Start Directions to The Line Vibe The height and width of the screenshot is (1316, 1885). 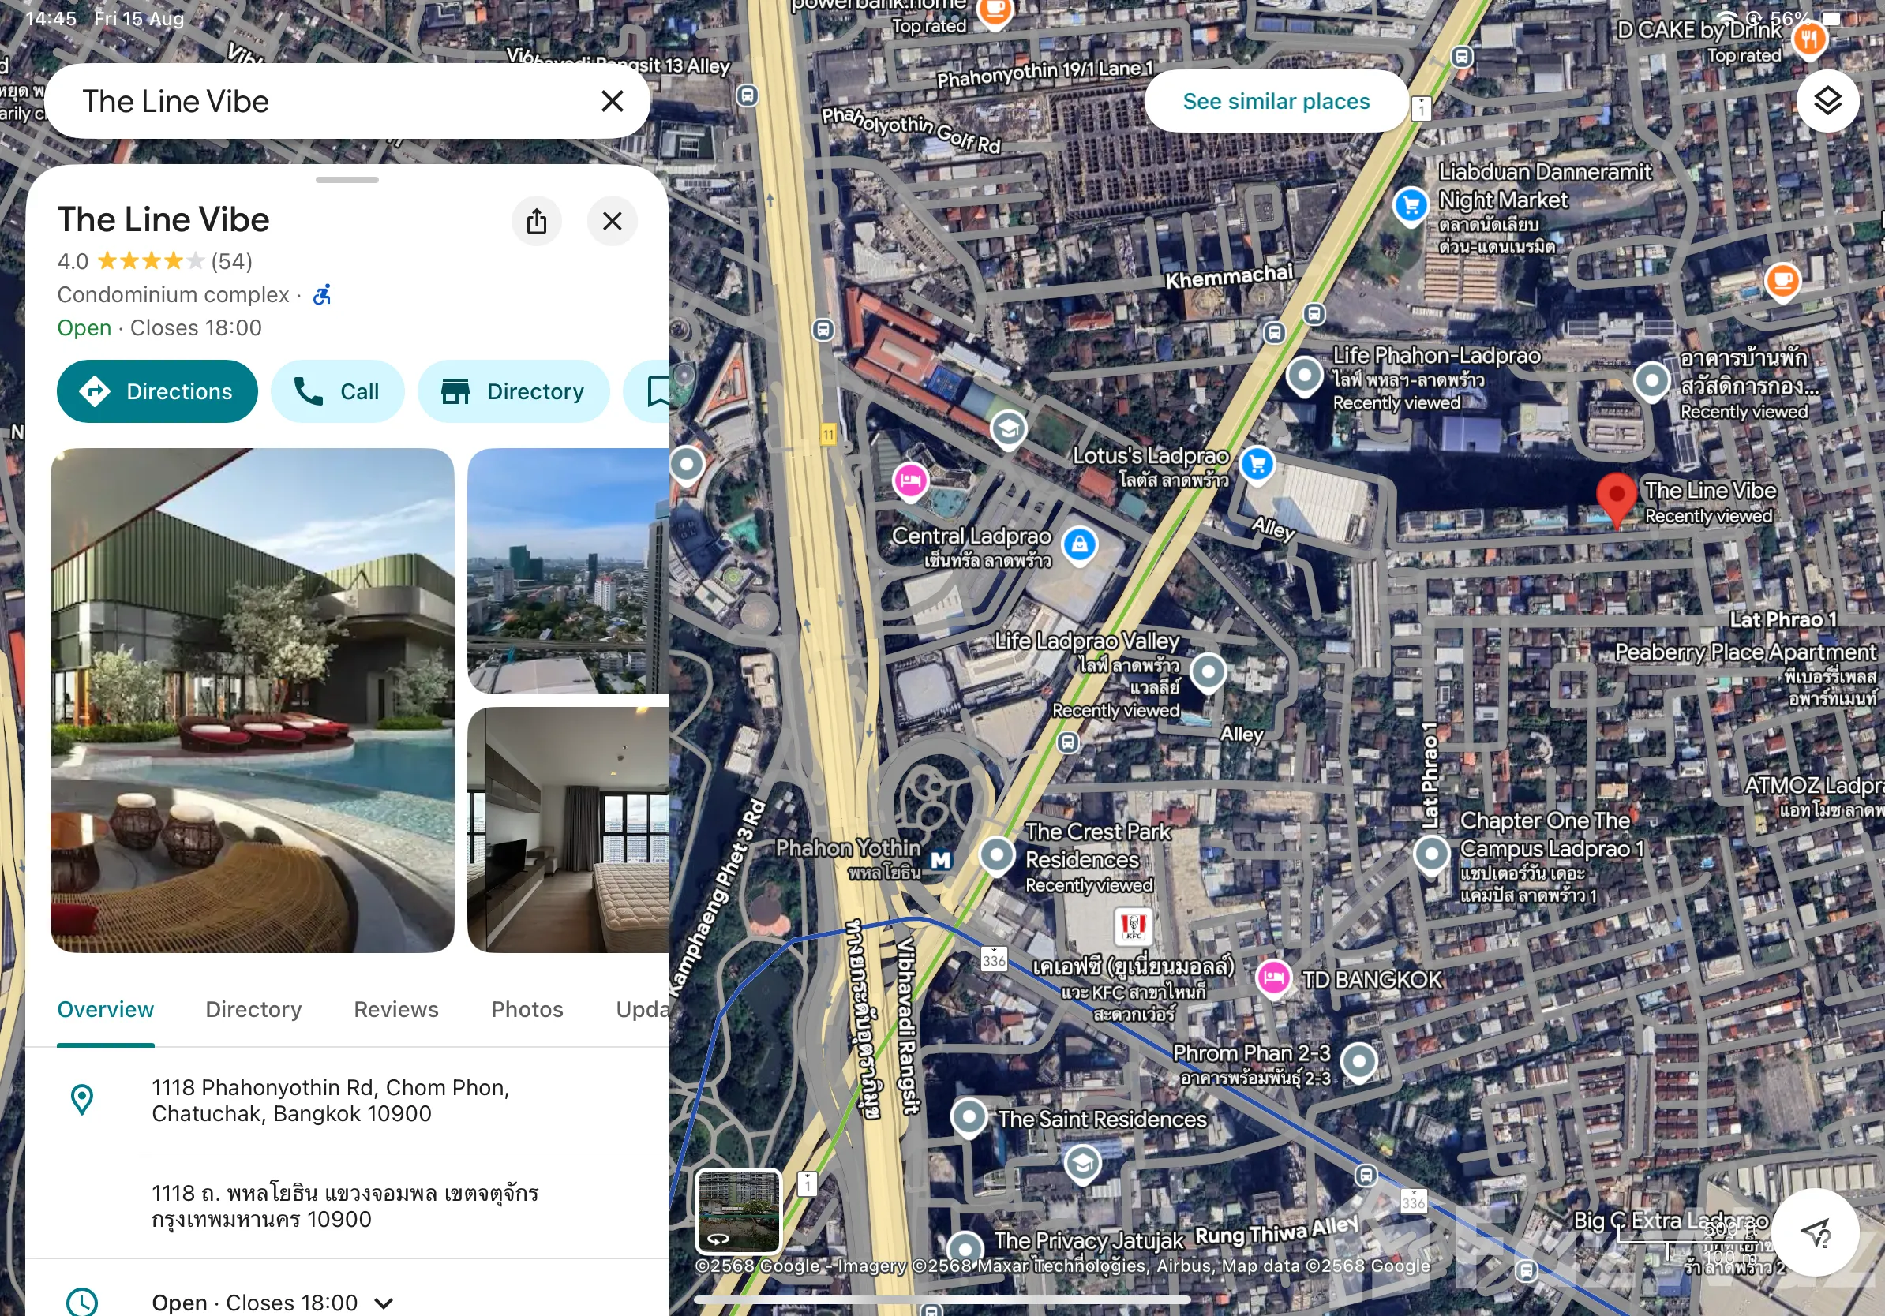(x=157, y=391)
